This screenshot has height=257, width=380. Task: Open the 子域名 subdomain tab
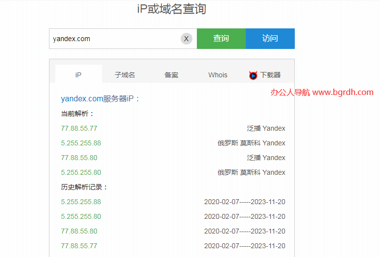tap(125, 75)
